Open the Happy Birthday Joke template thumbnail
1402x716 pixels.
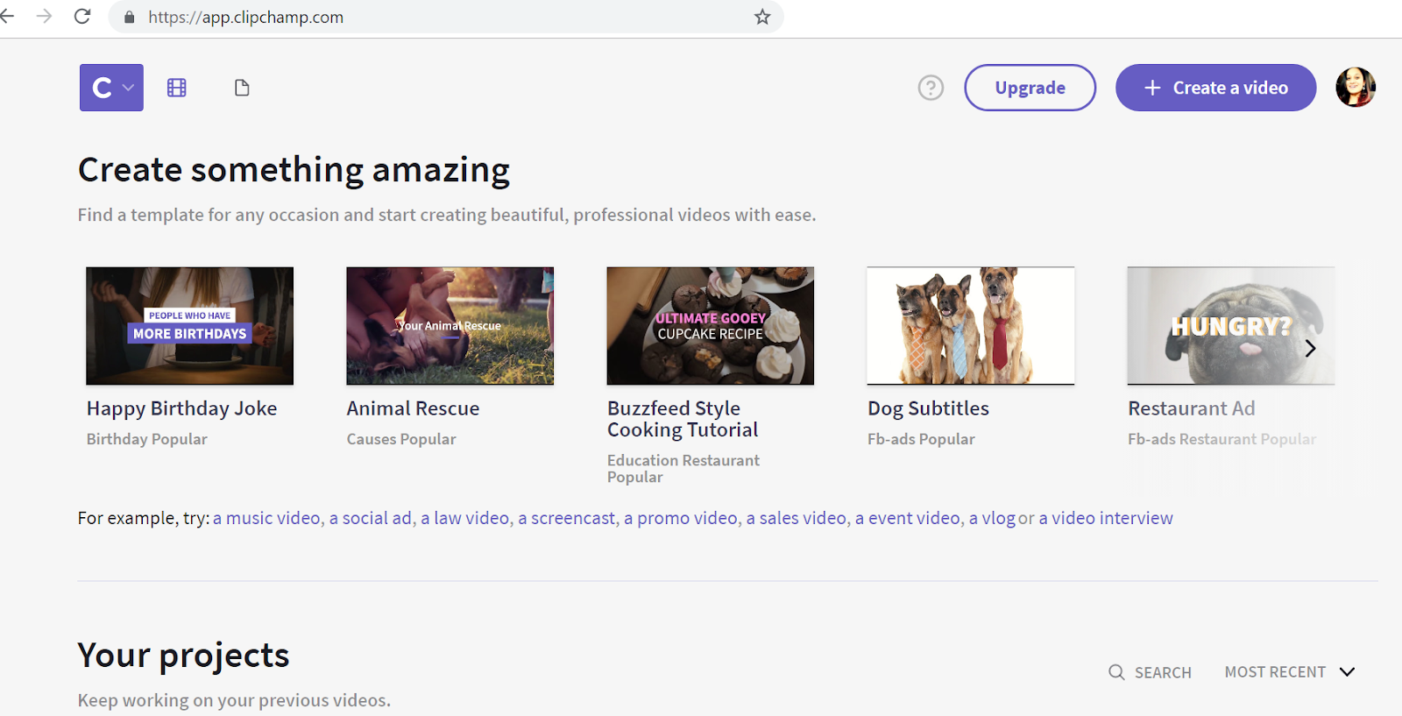tap(190, 326)
